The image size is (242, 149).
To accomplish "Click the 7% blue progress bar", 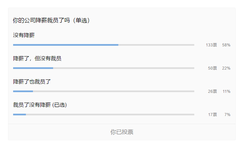I will 19,115.
